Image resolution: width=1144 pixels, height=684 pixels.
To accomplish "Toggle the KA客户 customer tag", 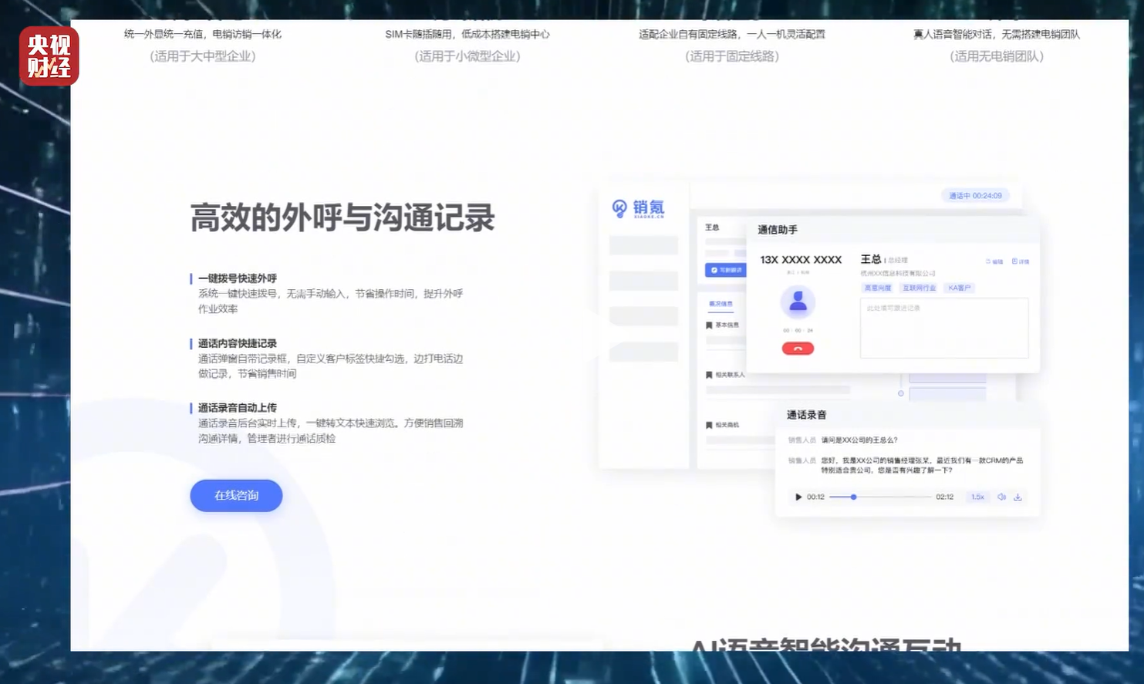I will point(960,288).
